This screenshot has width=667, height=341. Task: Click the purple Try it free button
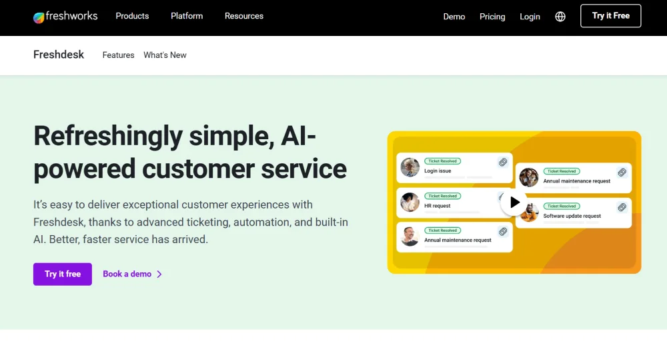(63, 274)
